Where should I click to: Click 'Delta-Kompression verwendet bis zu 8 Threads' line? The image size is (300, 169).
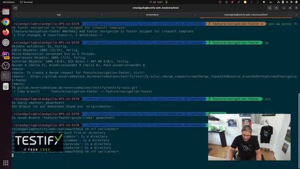coord(54,54)
